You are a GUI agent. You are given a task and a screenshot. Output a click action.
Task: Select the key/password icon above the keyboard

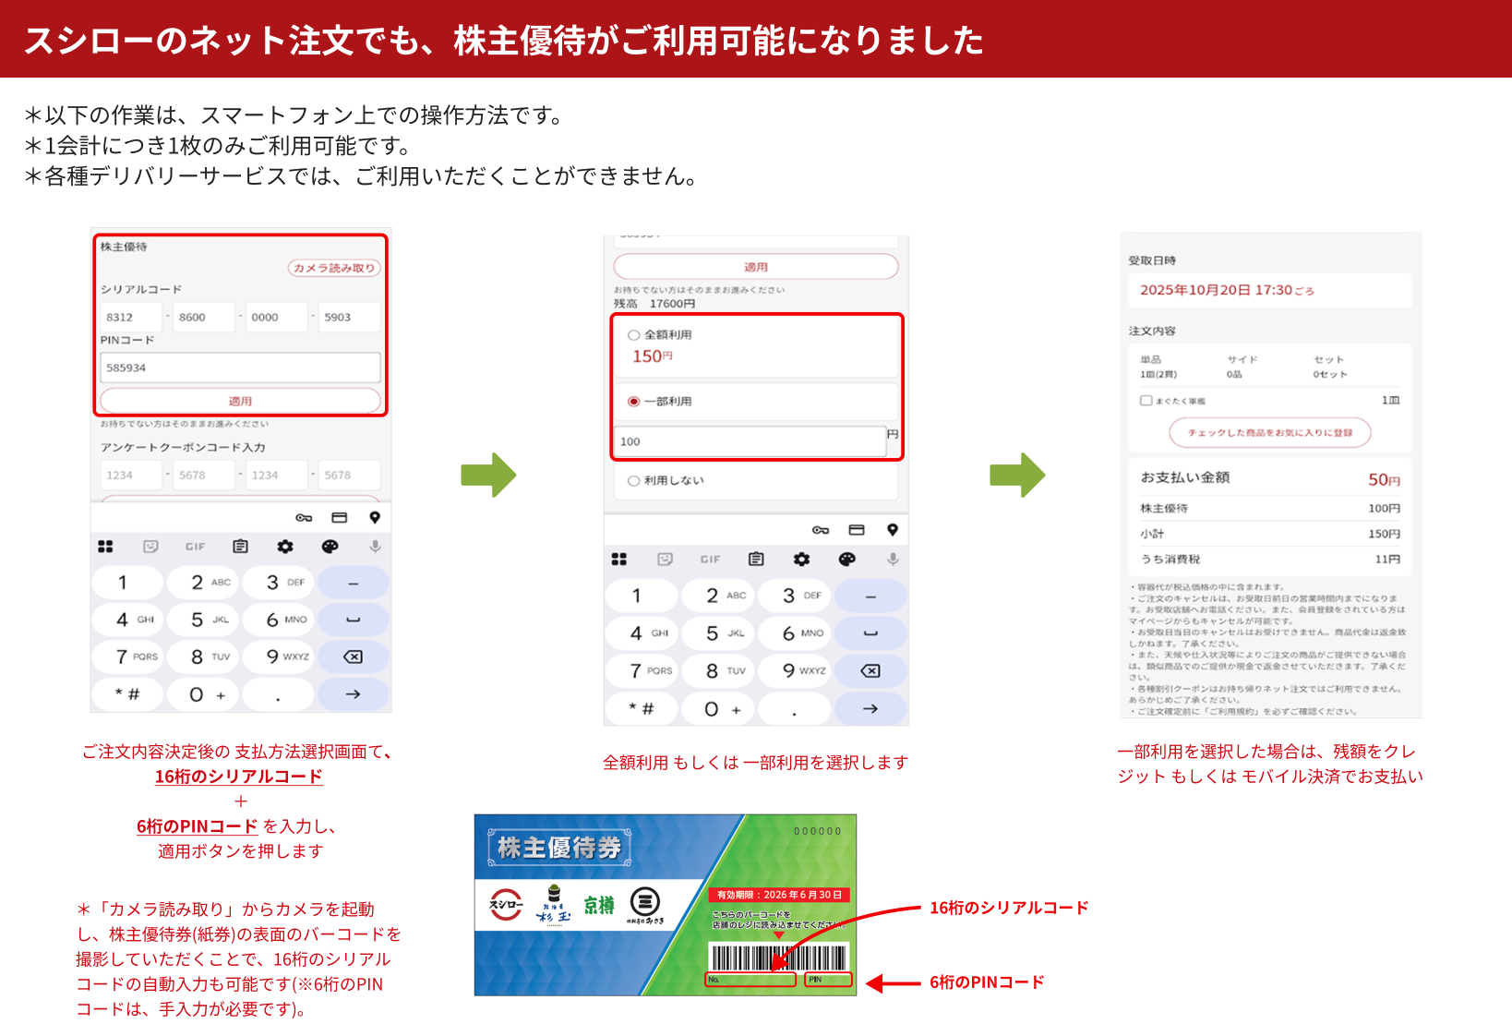coord(304,518)
